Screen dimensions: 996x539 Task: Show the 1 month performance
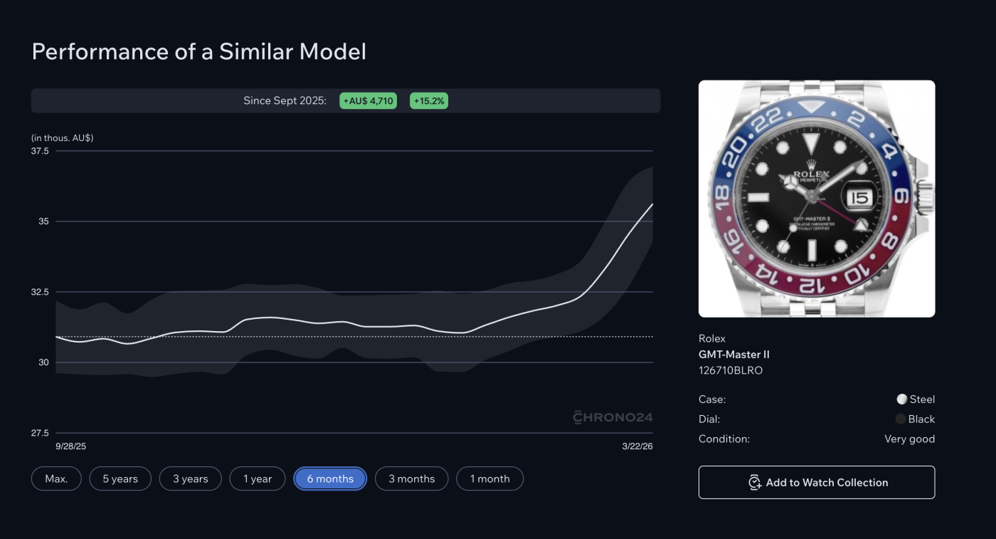489,479
